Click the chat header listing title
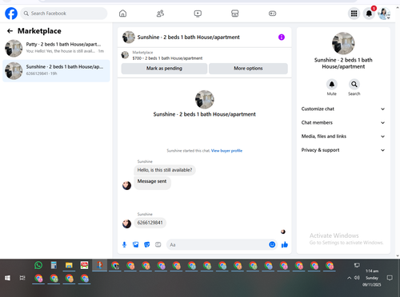400x297 pixels. click(x=188, y=38)
